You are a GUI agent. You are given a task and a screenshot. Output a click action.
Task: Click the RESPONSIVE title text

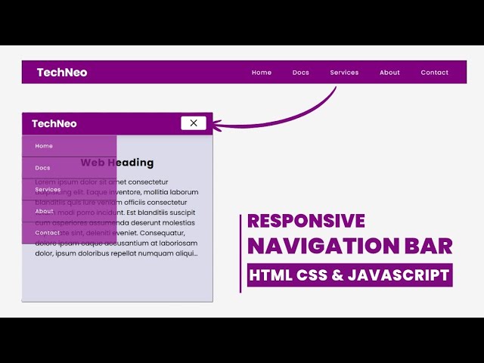pyautogui.click(x=306, y=221)
